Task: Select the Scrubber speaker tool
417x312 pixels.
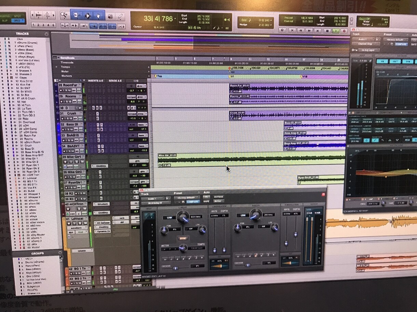Action: [110, 16]
